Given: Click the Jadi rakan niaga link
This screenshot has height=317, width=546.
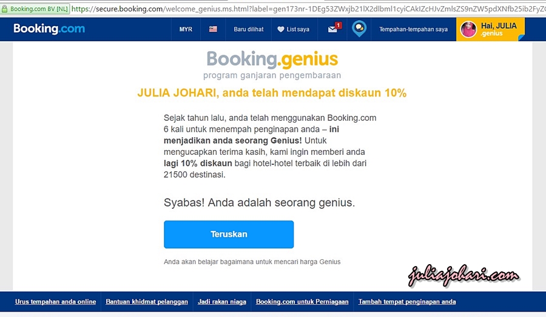Looking at the screenshot, I should [x=222, y=302].
